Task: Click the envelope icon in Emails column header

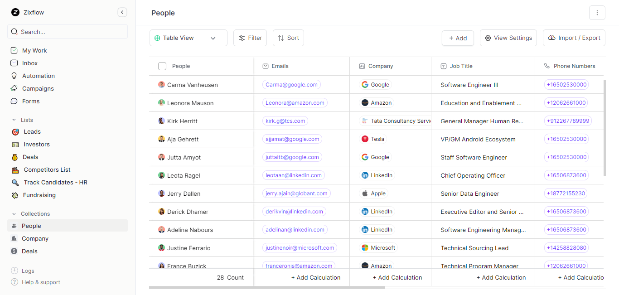Action: point(265,66)
